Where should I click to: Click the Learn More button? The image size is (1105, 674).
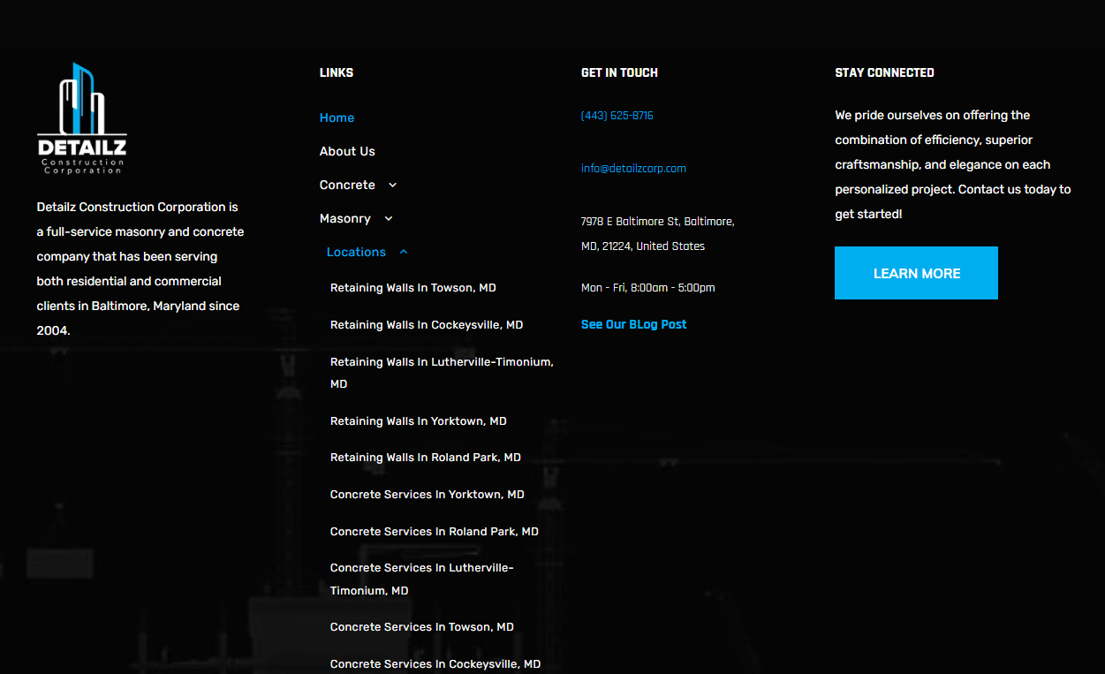tap(916, 274)
